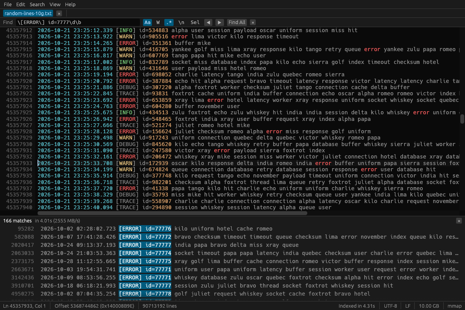
Task: Close the find bar
Action: pyautogui.click(x=253, y=22)
